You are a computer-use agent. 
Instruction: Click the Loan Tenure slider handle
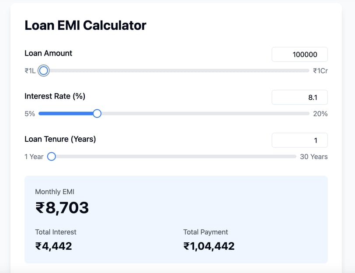pyautogui.click(x=51, y=157)
